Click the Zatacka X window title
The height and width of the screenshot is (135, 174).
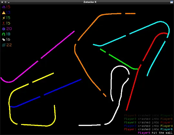coord(90,2)
